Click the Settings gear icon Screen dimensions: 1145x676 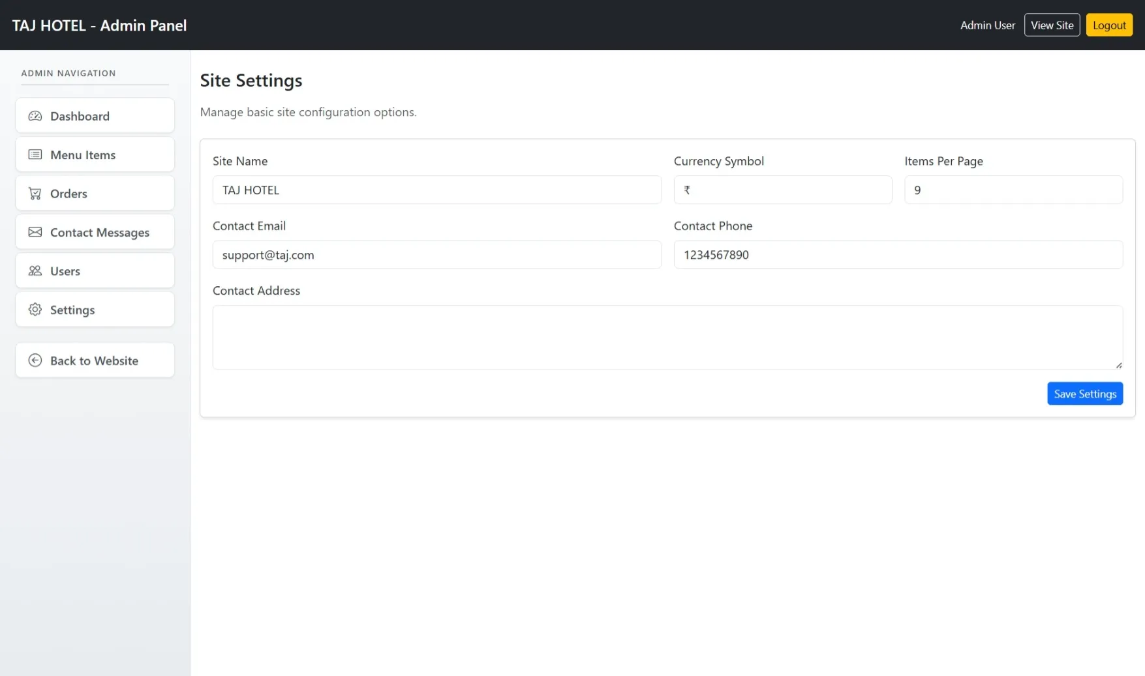click(x=35, y=310)
